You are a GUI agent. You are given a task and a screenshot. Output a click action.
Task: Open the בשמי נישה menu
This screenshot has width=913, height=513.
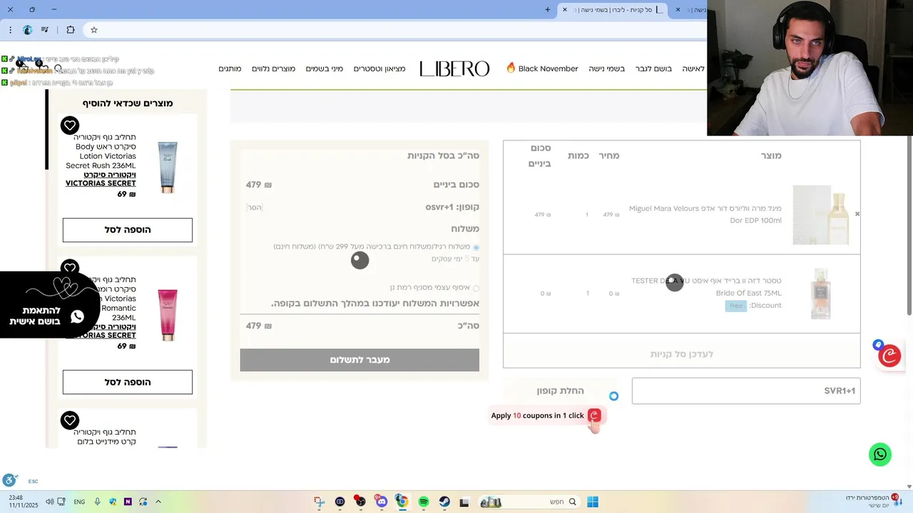(x=607, y=68)
